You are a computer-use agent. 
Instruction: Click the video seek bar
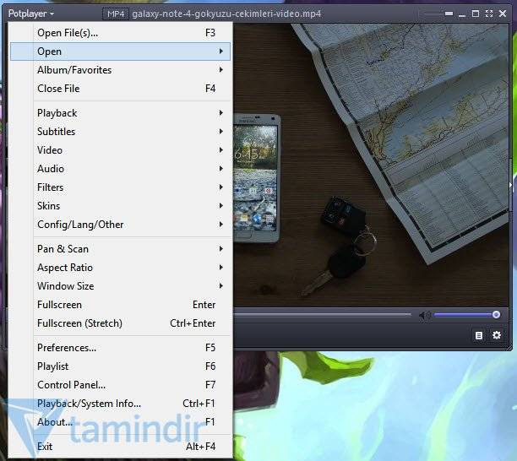point(321,315)
